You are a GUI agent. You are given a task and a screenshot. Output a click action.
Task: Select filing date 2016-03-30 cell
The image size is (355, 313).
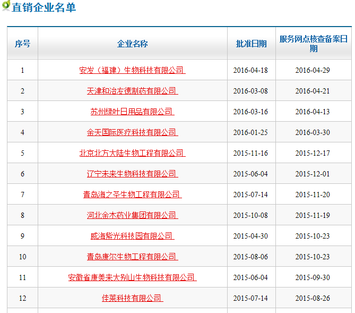(x=313, y=132)
